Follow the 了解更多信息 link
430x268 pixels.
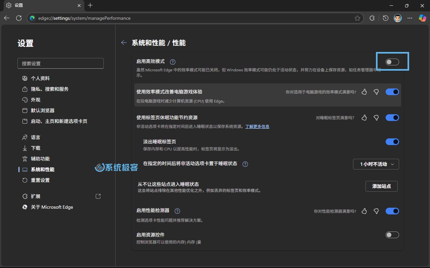click(x=257, y=127)
